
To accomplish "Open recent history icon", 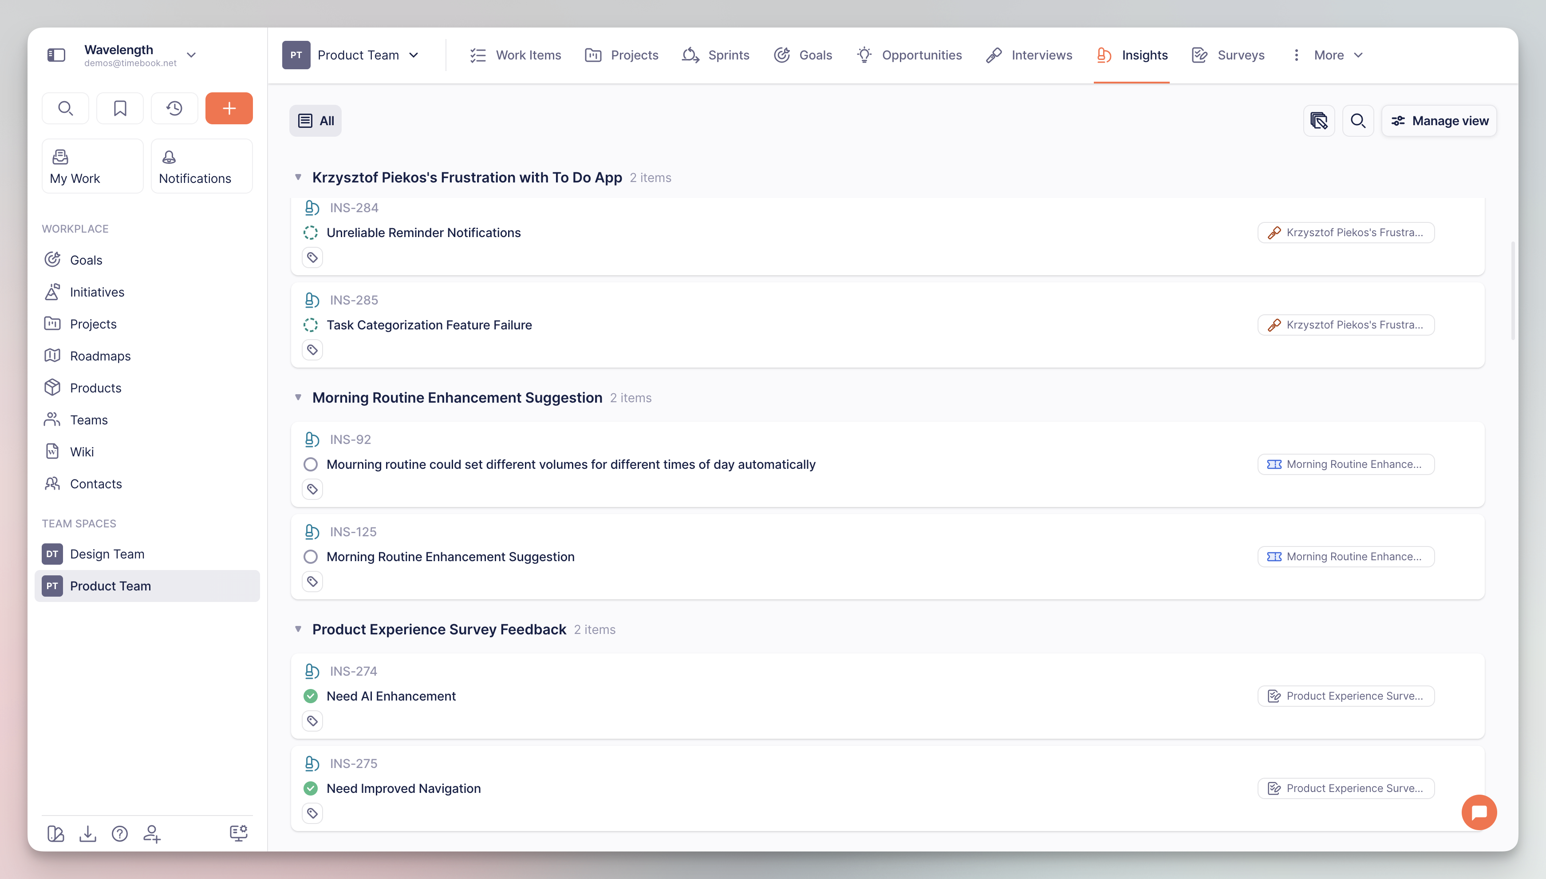I will point(174,108).
